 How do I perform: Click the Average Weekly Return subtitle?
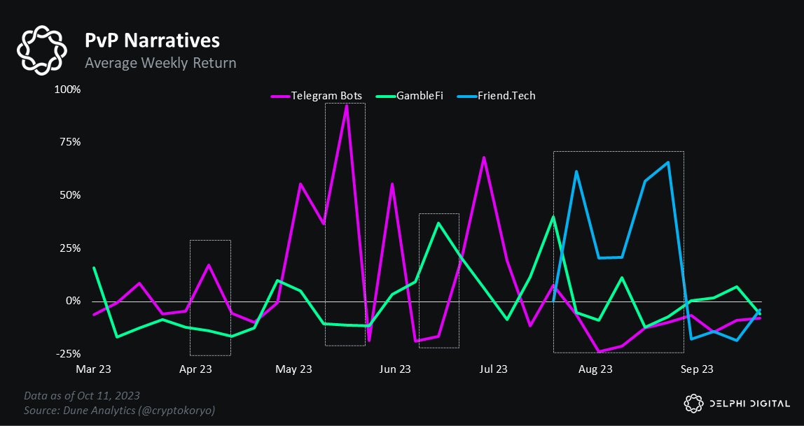[x=160, y=63]
